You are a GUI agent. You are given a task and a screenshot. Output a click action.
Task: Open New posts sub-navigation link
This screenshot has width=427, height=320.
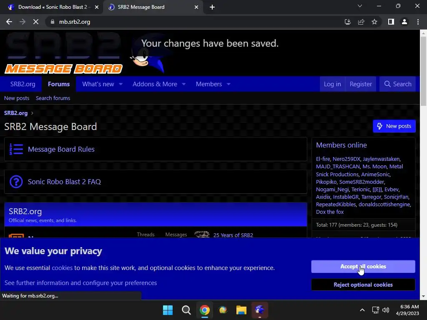point(17,98)
